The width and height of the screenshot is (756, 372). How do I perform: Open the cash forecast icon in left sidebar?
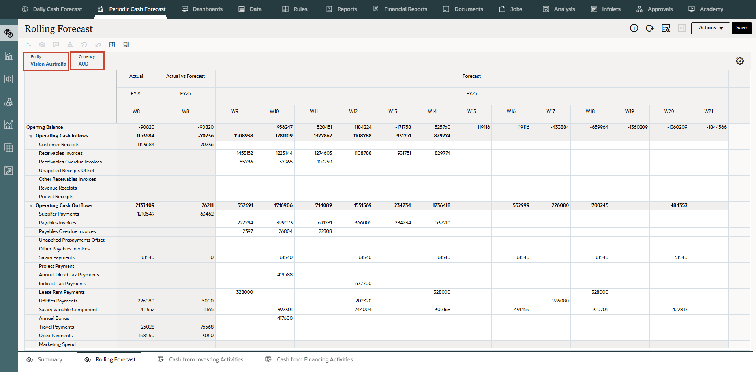click(9, 33)
